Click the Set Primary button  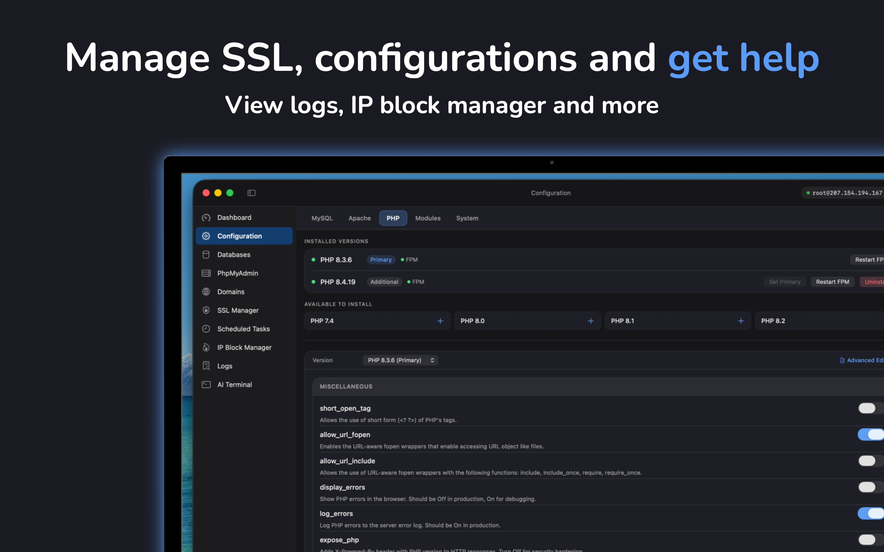click(784, 282)
